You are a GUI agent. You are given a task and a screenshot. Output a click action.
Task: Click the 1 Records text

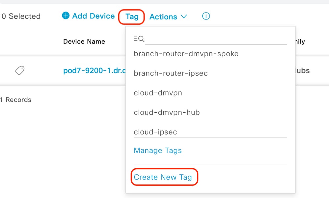16,100
